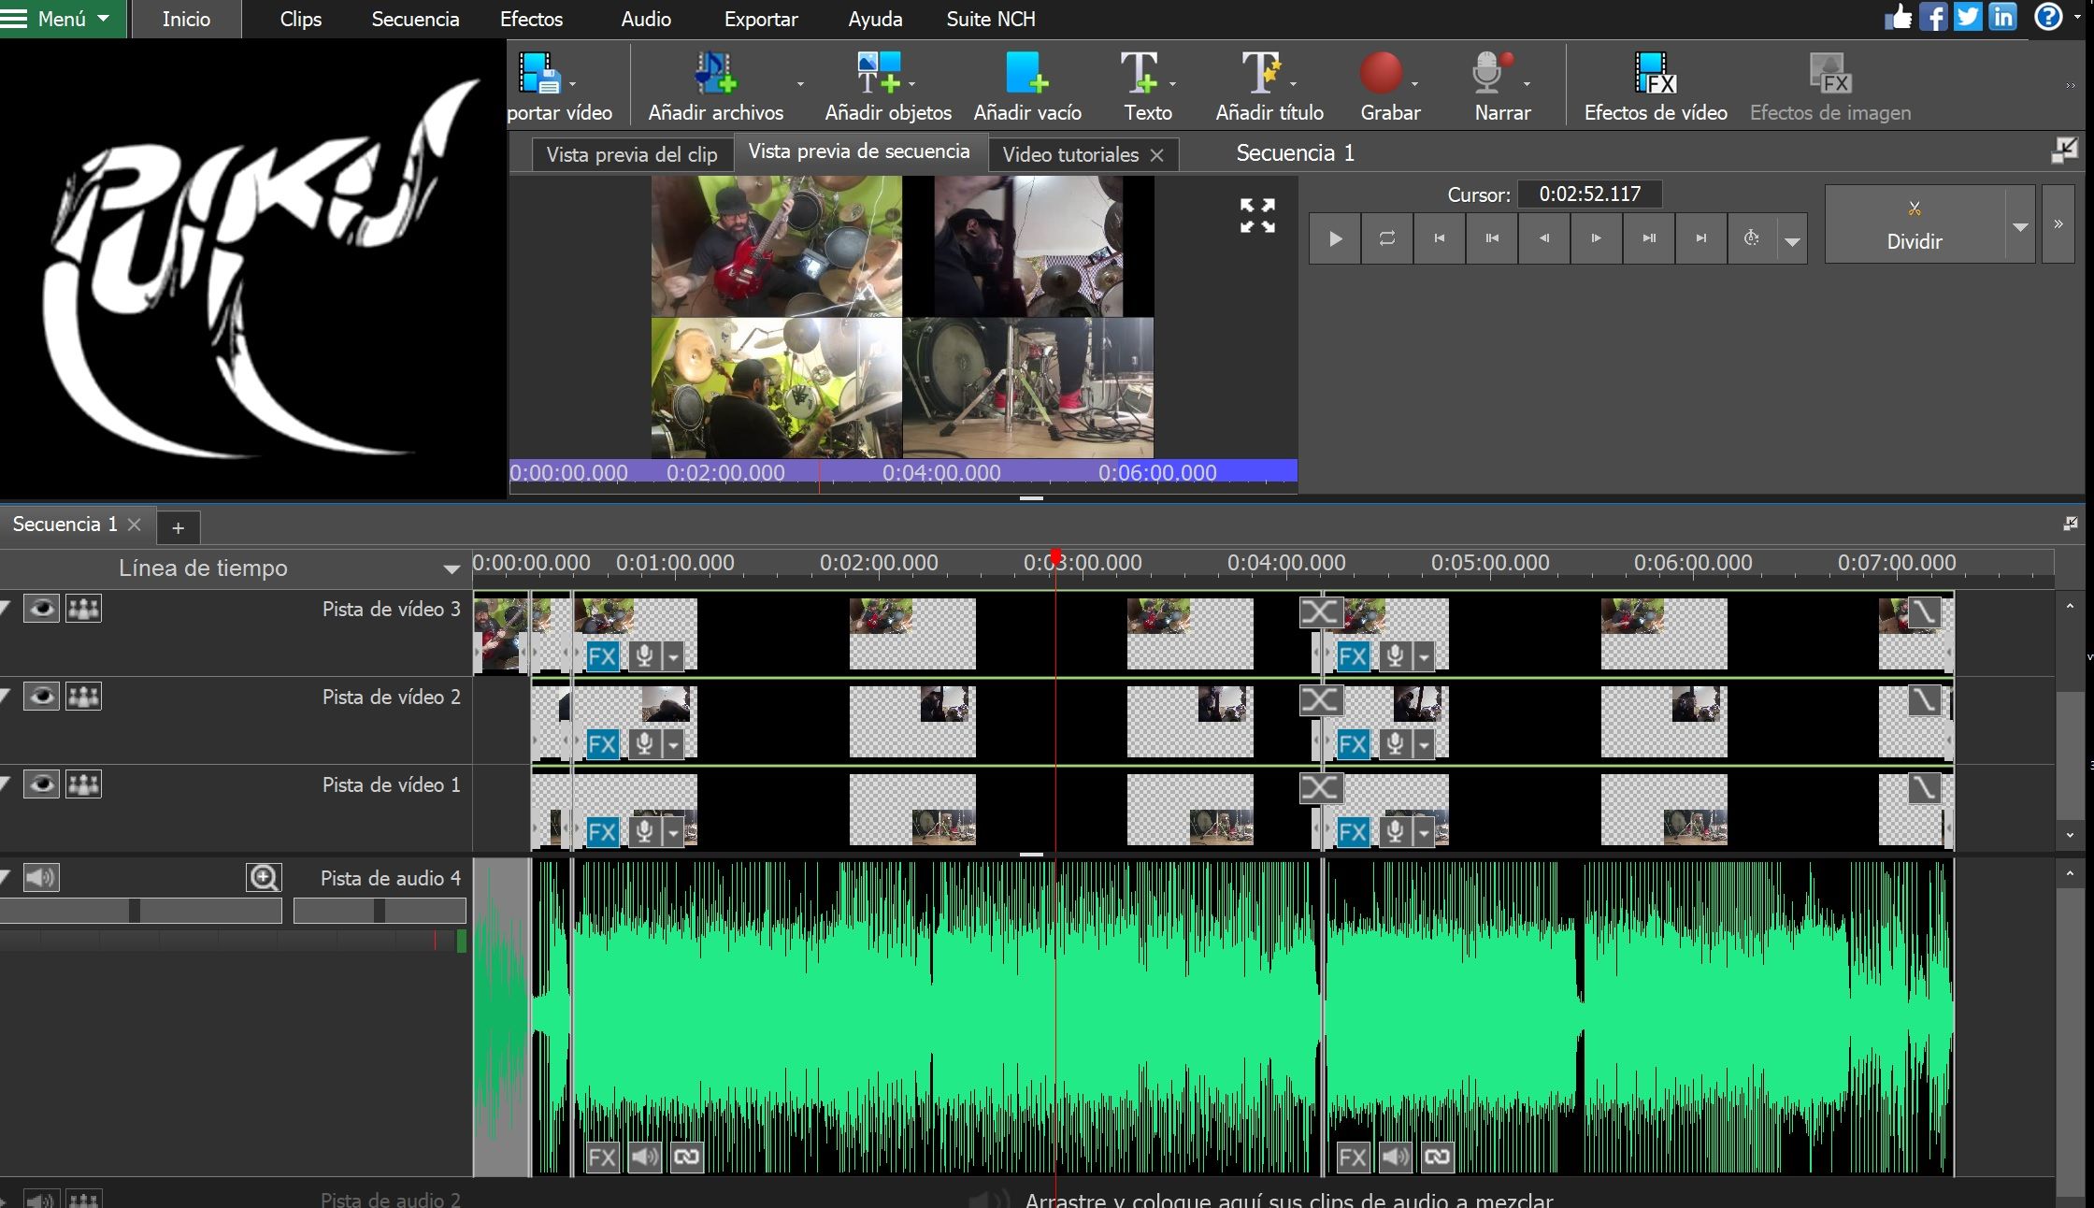2094x1208 pixels.
Task: Adjust the Pista de audio 4 pan slider
Action: click(380, 911)
